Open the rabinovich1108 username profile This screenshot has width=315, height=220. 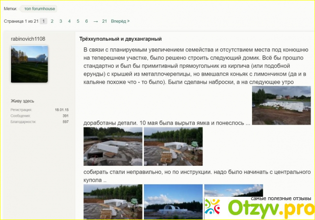28,39
